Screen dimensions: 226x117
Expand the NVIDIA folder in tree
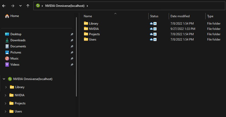tap(6, 95)
